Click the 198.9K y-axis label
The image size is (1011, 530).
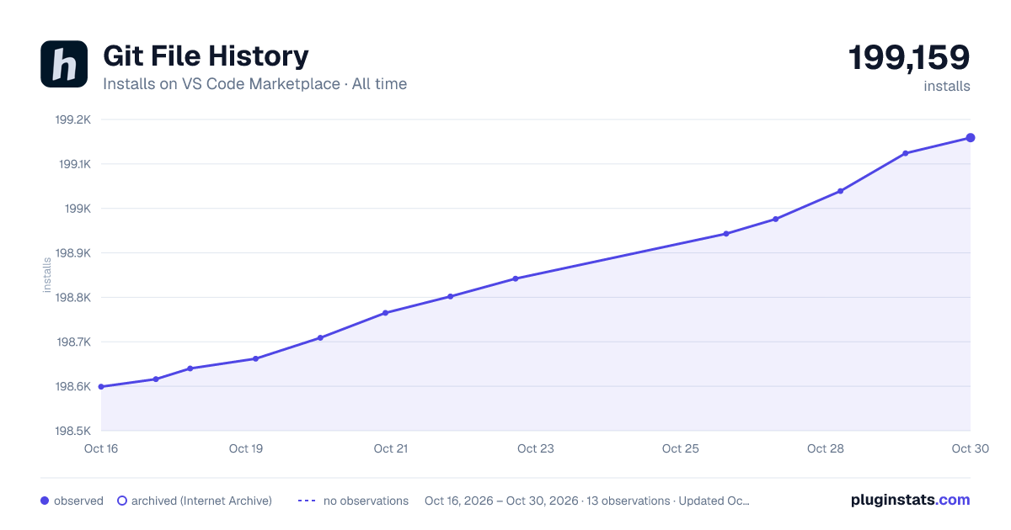tap(73, 253)
